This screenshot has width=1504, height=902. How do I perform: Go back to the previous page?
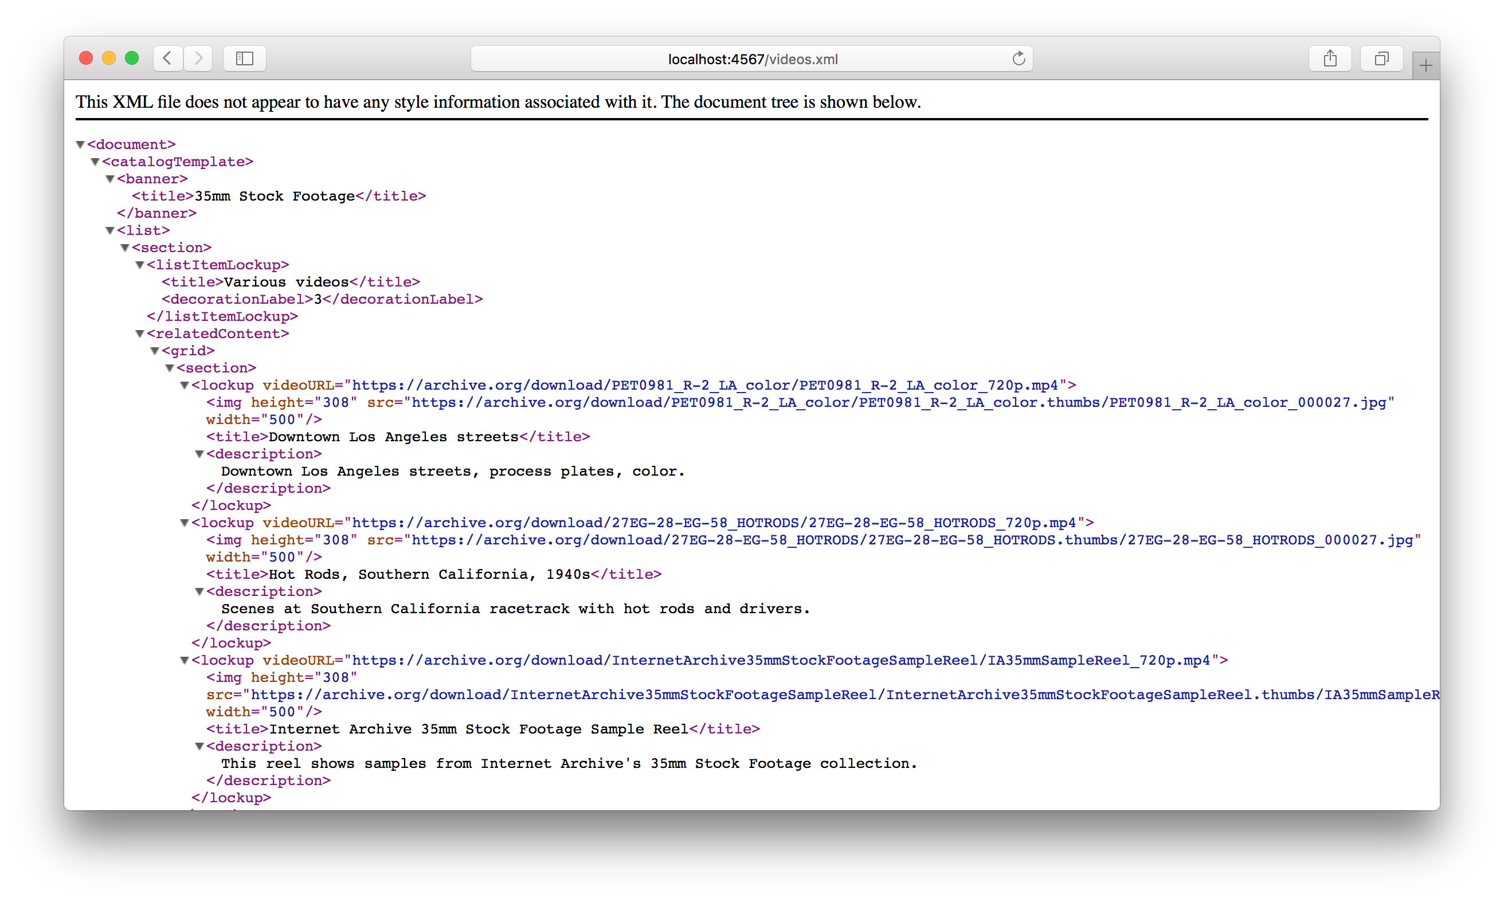coord(168,58)
